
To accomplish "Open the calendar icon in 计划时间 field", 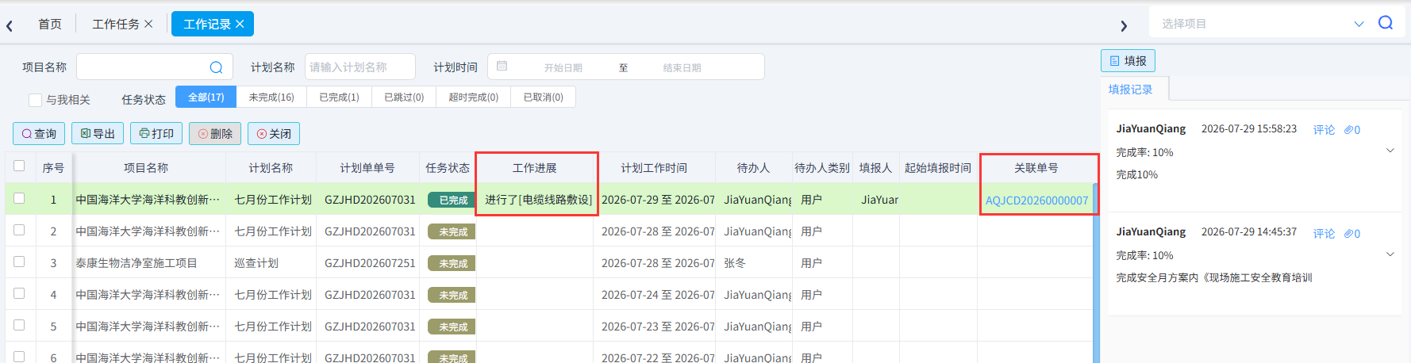I will 502,67.
